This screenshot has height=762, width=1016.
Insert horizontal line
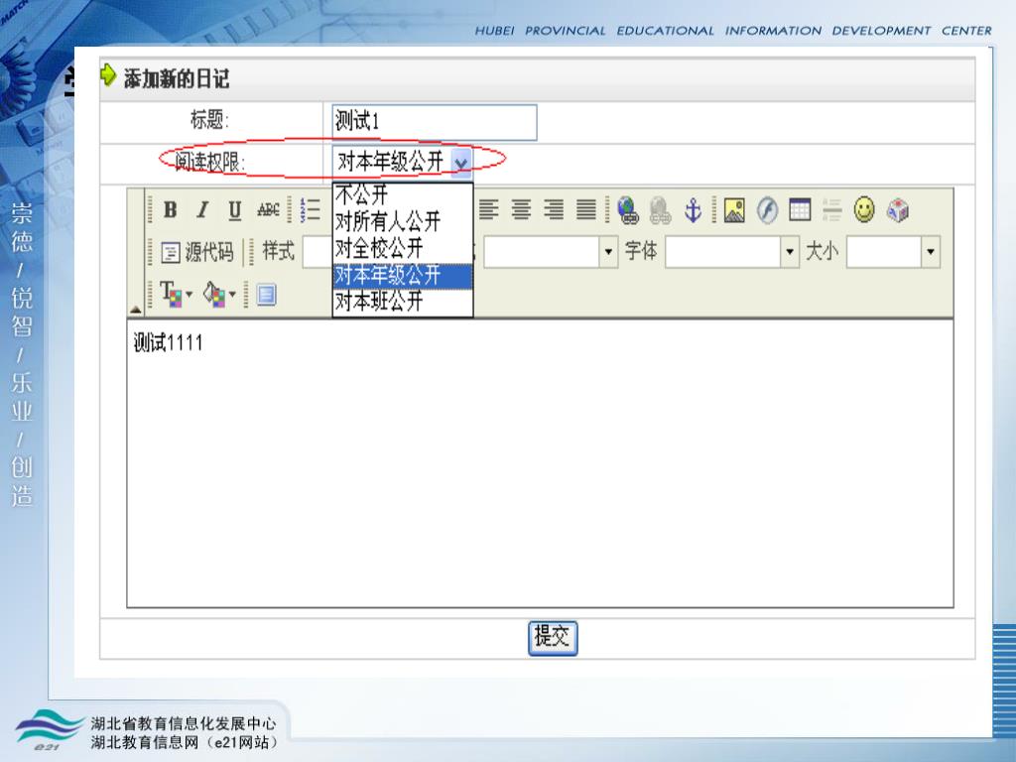[x=832, y=210]
